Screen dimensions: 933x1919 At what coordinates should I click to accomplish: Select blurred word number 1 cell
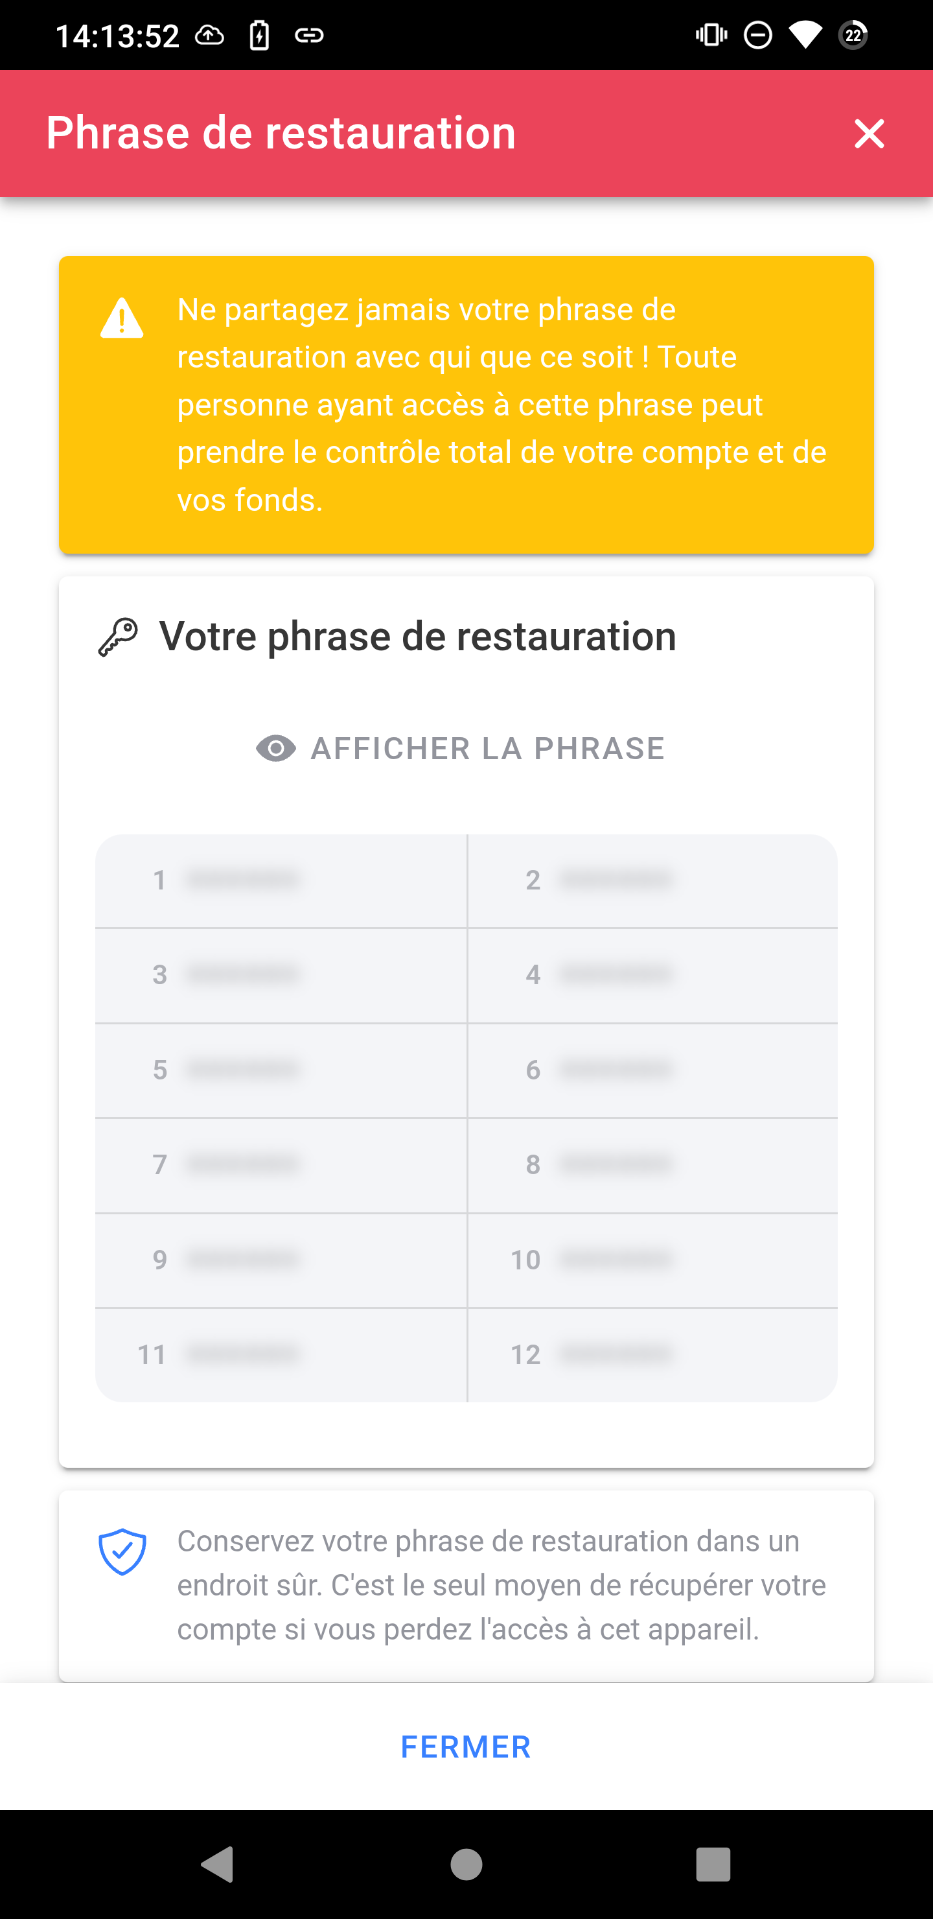click(x=281, y=880)
